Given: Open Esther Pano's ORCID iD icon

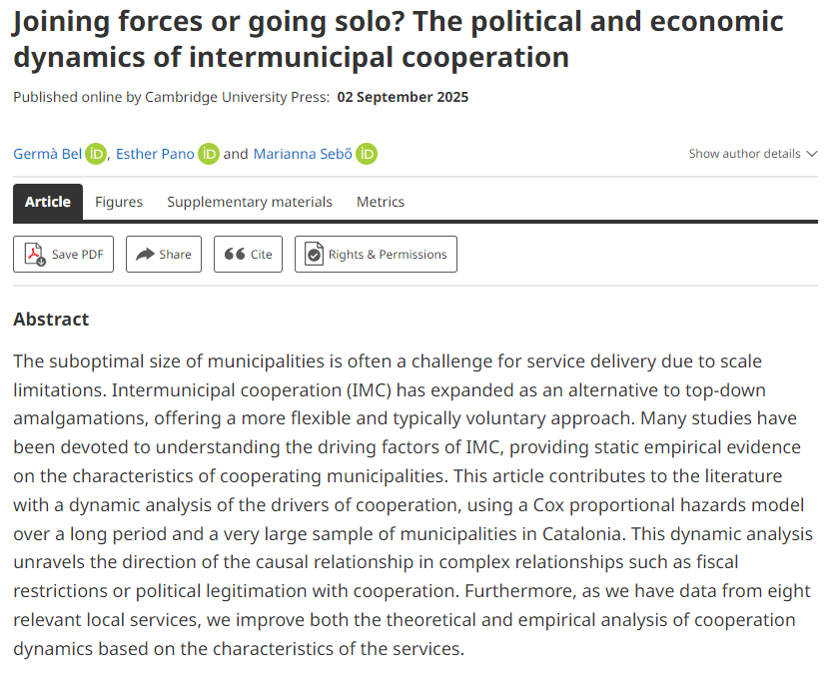Looking at the screenshot, I should click(x=208, y=154).
